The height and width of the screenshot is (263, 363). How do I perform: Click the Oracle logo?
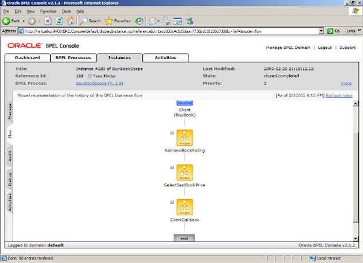[25, 46]
